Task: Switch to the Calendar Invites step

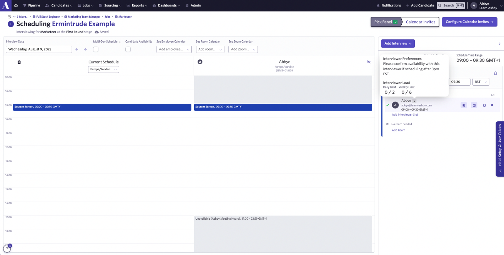Action: [421, 22]
